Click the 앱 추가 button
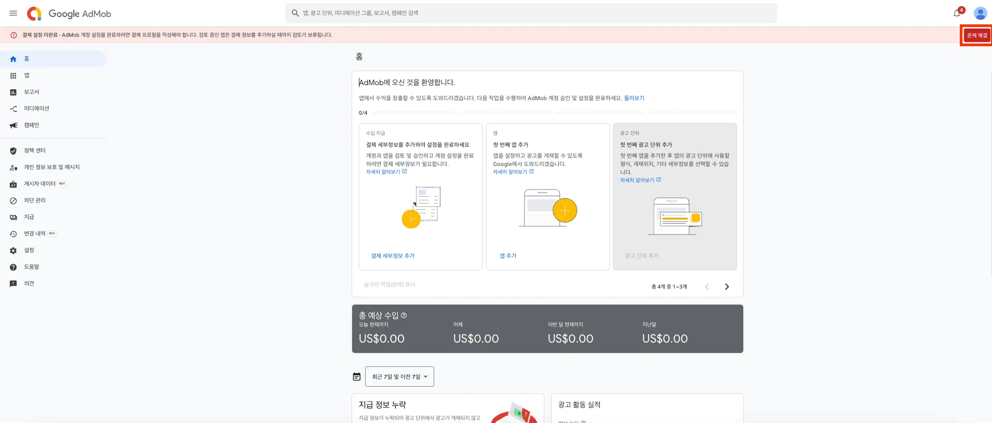Image resolution: width=992 pixels, height=423 pixels. 508,256
